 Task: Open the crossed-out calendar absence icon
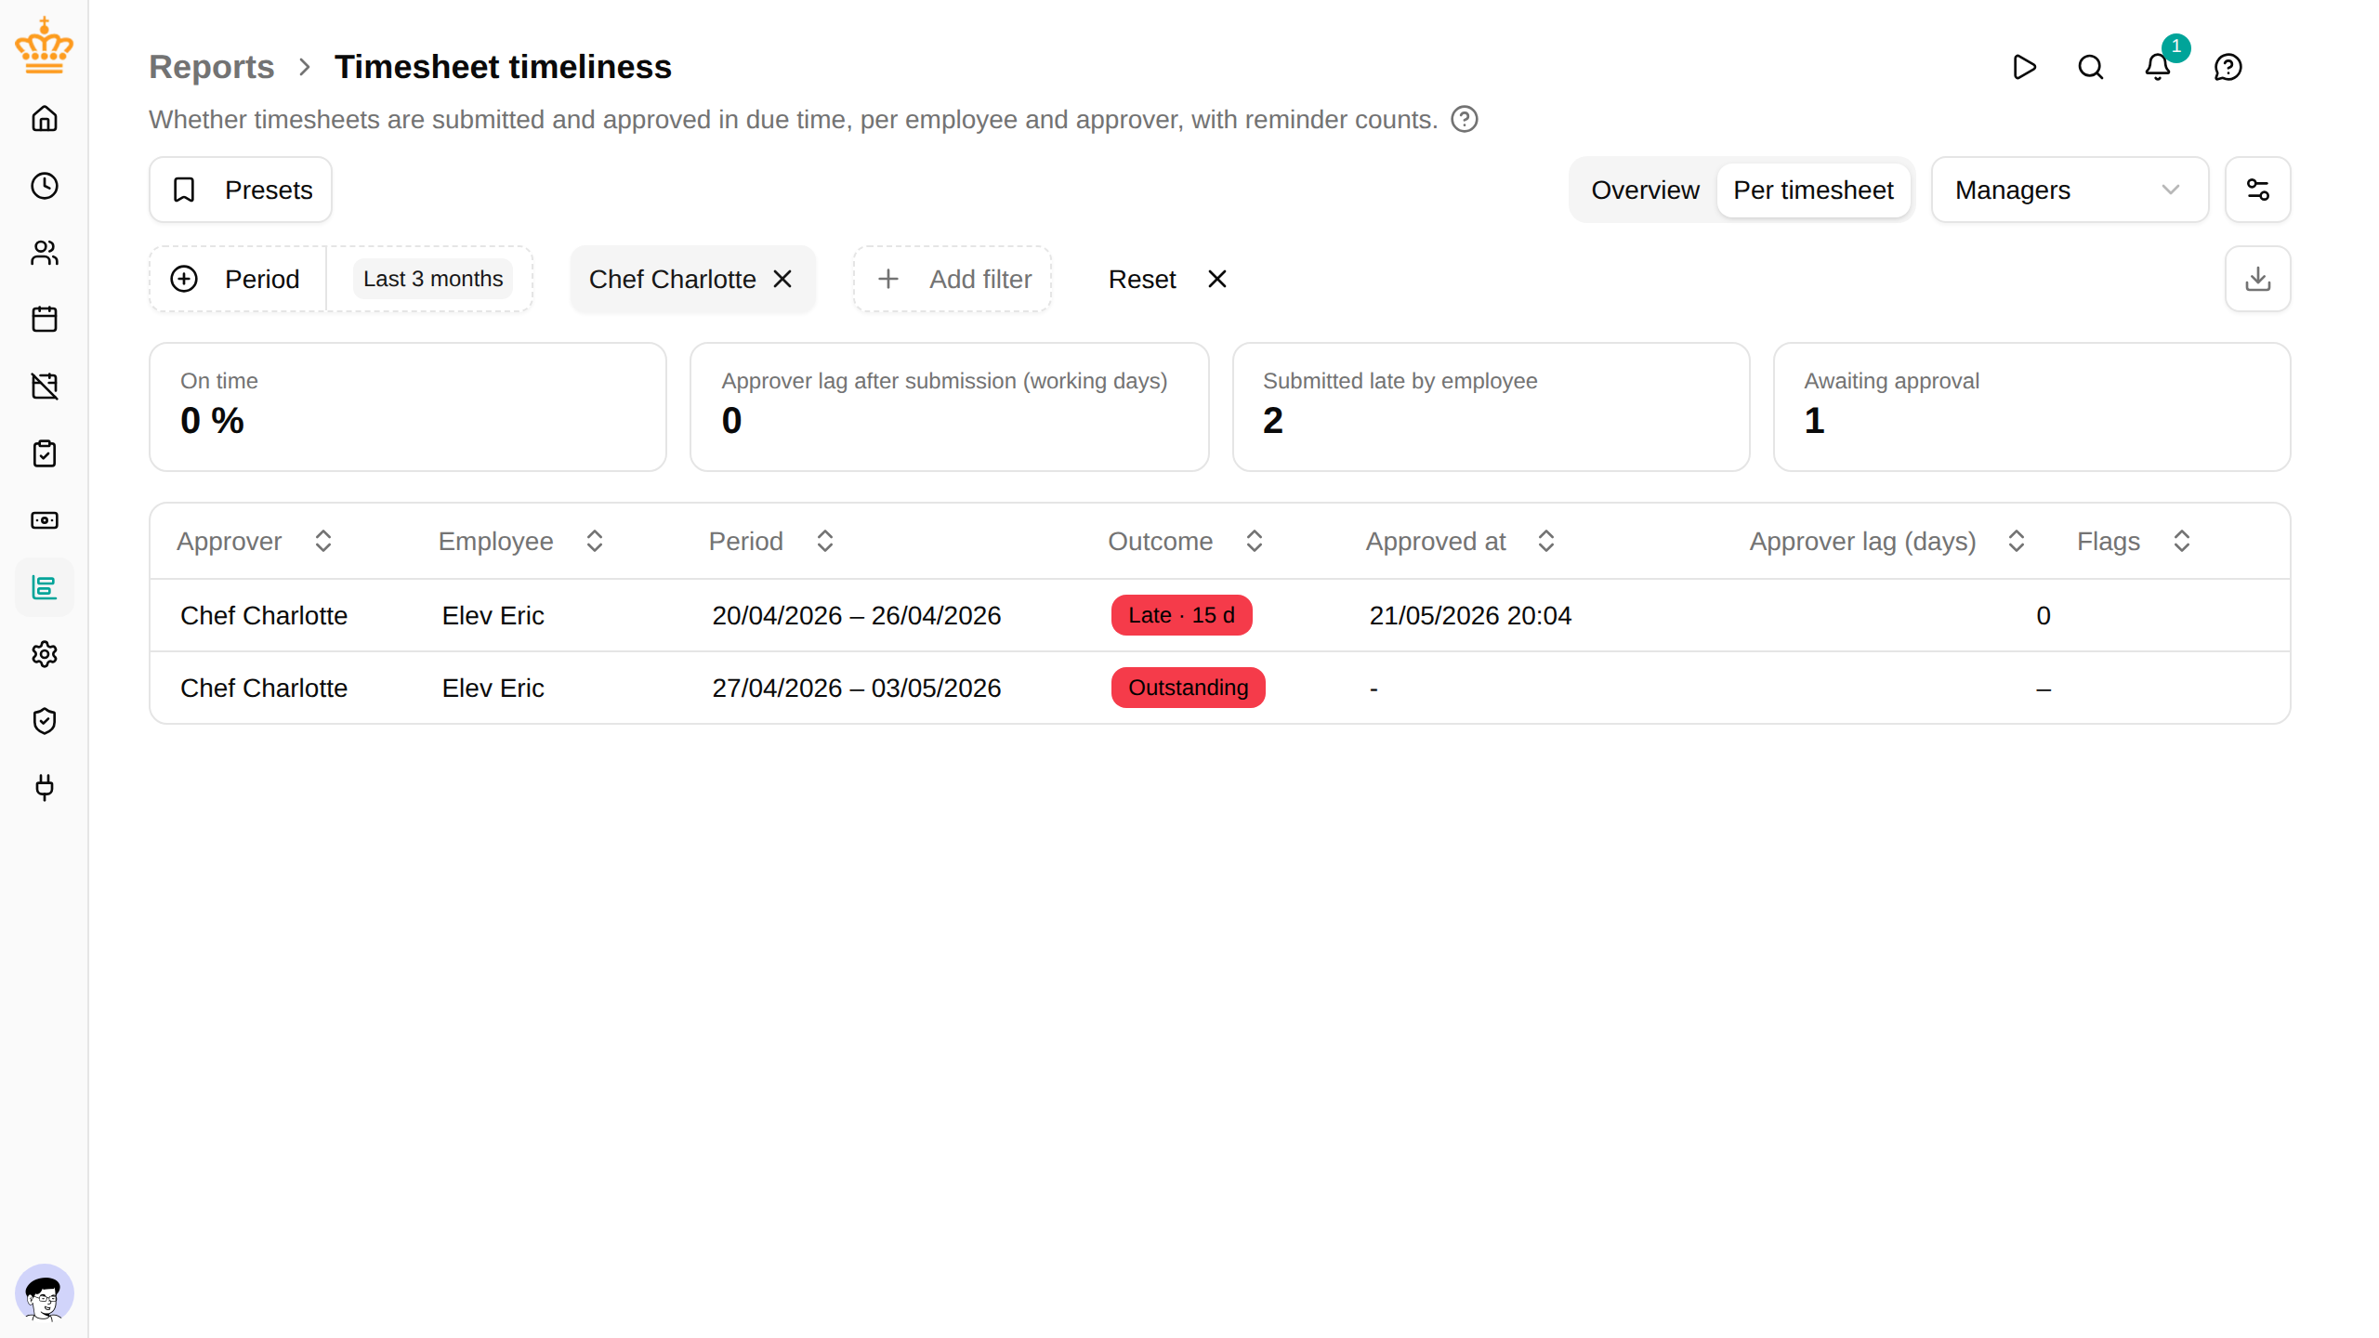(45, 387)
